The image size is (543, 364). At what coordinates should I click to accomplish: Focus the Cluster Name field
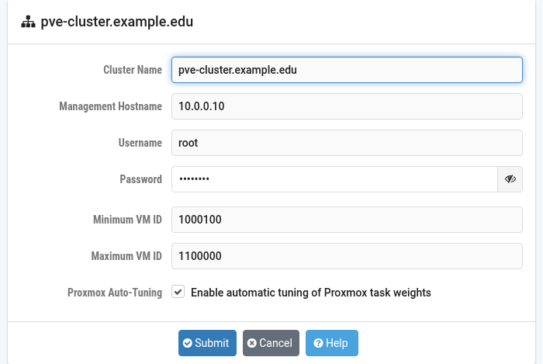347,70
